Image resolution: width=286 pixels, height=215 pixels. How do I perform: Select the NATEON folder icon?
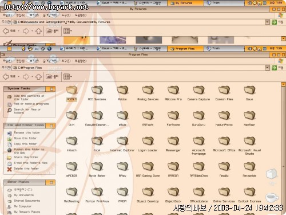coord(173,166)
